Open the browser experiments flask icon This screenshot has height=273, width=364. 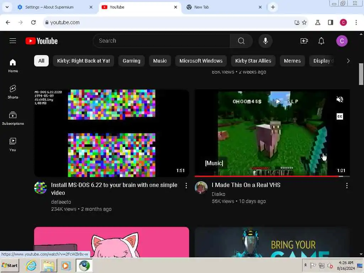[318, 22]
